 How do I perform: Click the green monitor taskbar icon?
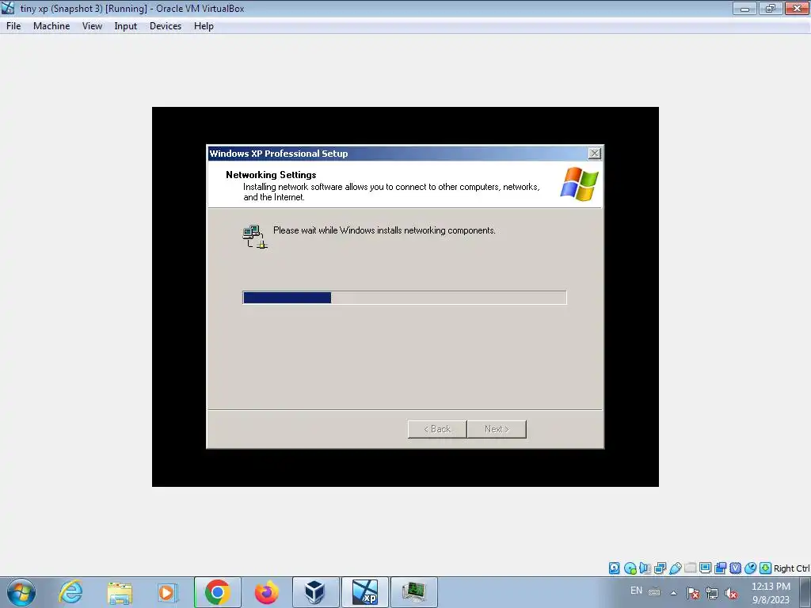(413, 592)
